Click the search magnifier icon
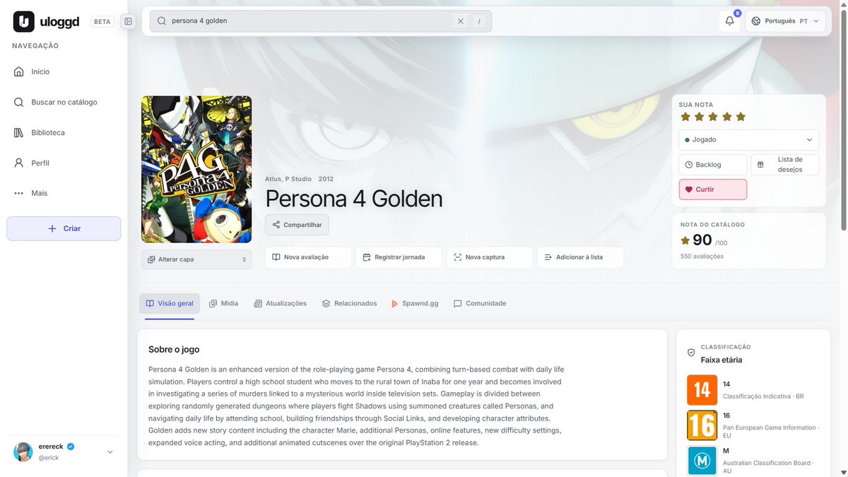Viewport: 848px width, 477px height. point(161,21)
